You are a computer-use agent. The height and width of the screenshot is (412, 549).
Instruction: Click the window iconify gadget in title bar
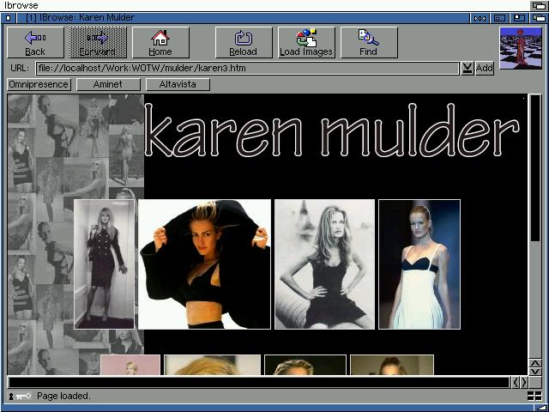click(x=499, y=18)
